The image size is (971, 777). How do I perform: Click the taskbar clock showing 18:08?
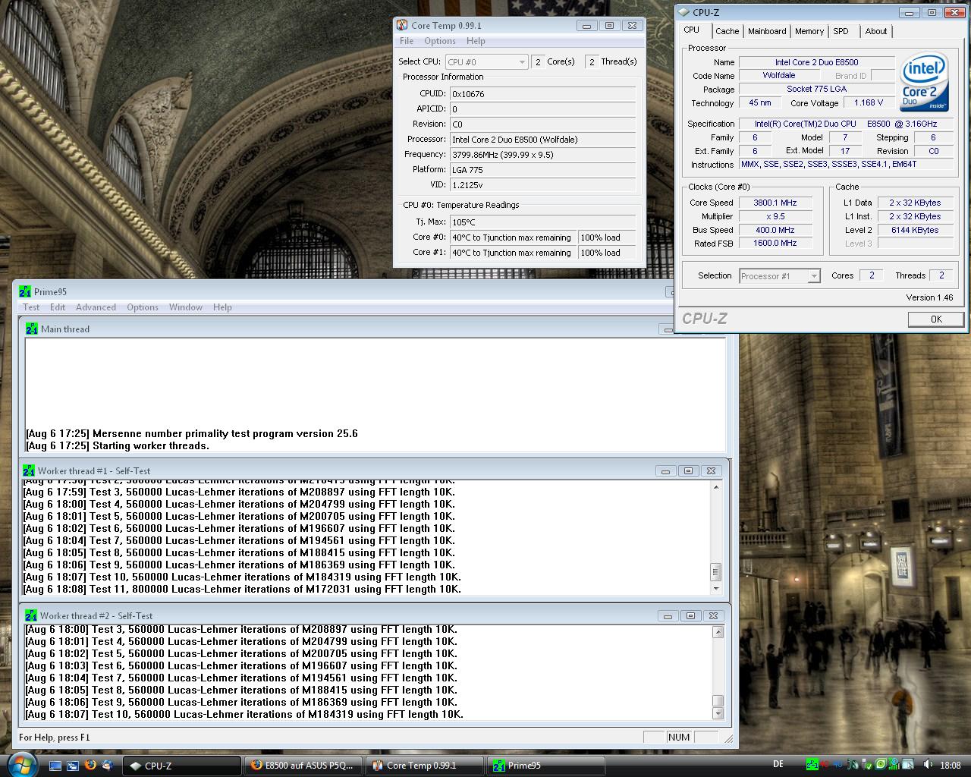pos(950,766)
